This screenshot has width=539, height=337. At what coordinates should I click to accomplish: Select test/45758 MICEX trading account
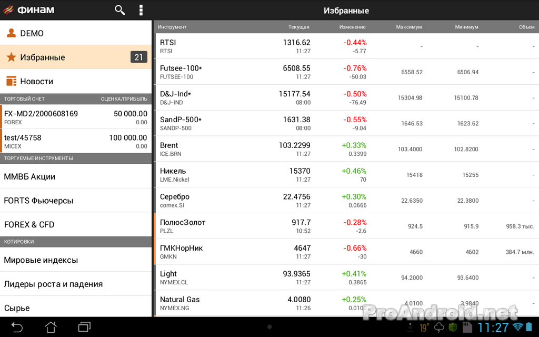(x=76, y=141)
